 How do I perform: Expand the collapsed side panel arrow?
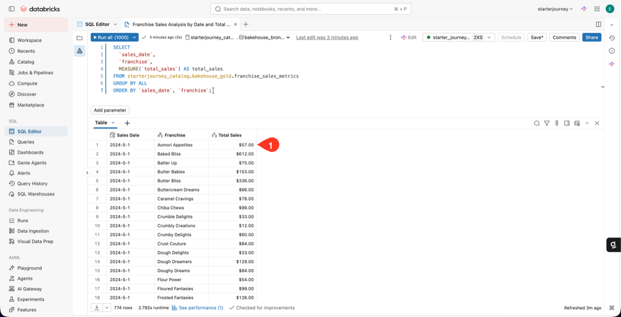87,172
